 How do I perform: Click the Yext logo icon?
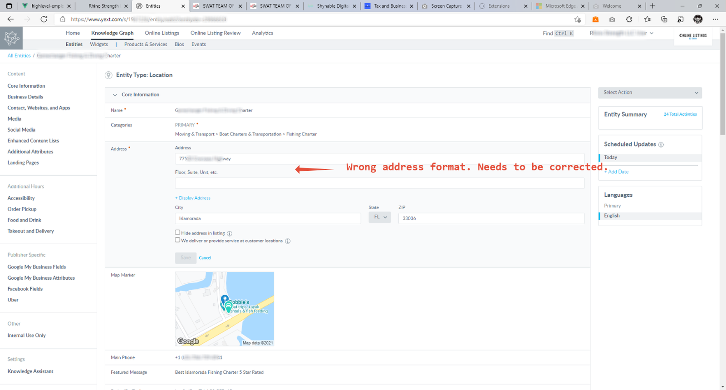coord(11,38)
